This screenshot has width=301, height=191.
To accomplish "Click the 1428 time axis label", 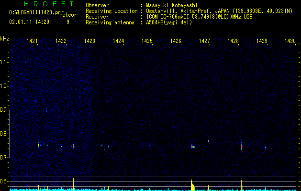I will [x=233, y=41].
